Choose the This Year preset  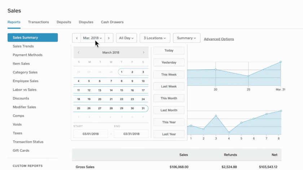169,122
